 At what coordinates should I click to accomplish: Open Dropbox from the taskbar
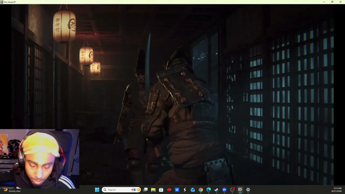[177, 190]
